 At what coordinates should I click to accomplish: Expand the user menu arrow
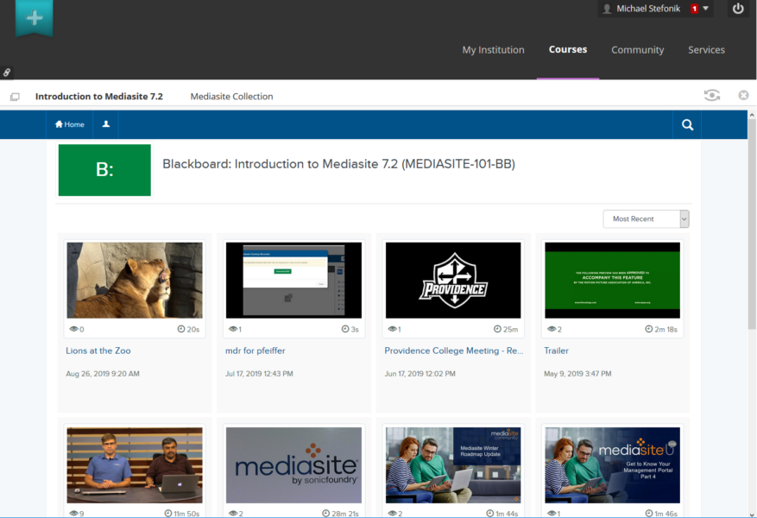705,9
